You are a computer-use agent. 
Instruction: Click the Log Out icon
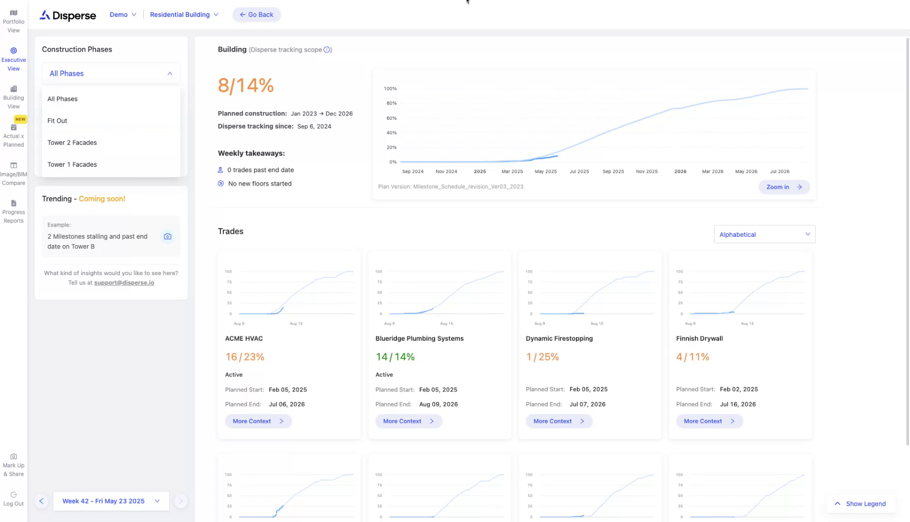click(x=14, y=495)
